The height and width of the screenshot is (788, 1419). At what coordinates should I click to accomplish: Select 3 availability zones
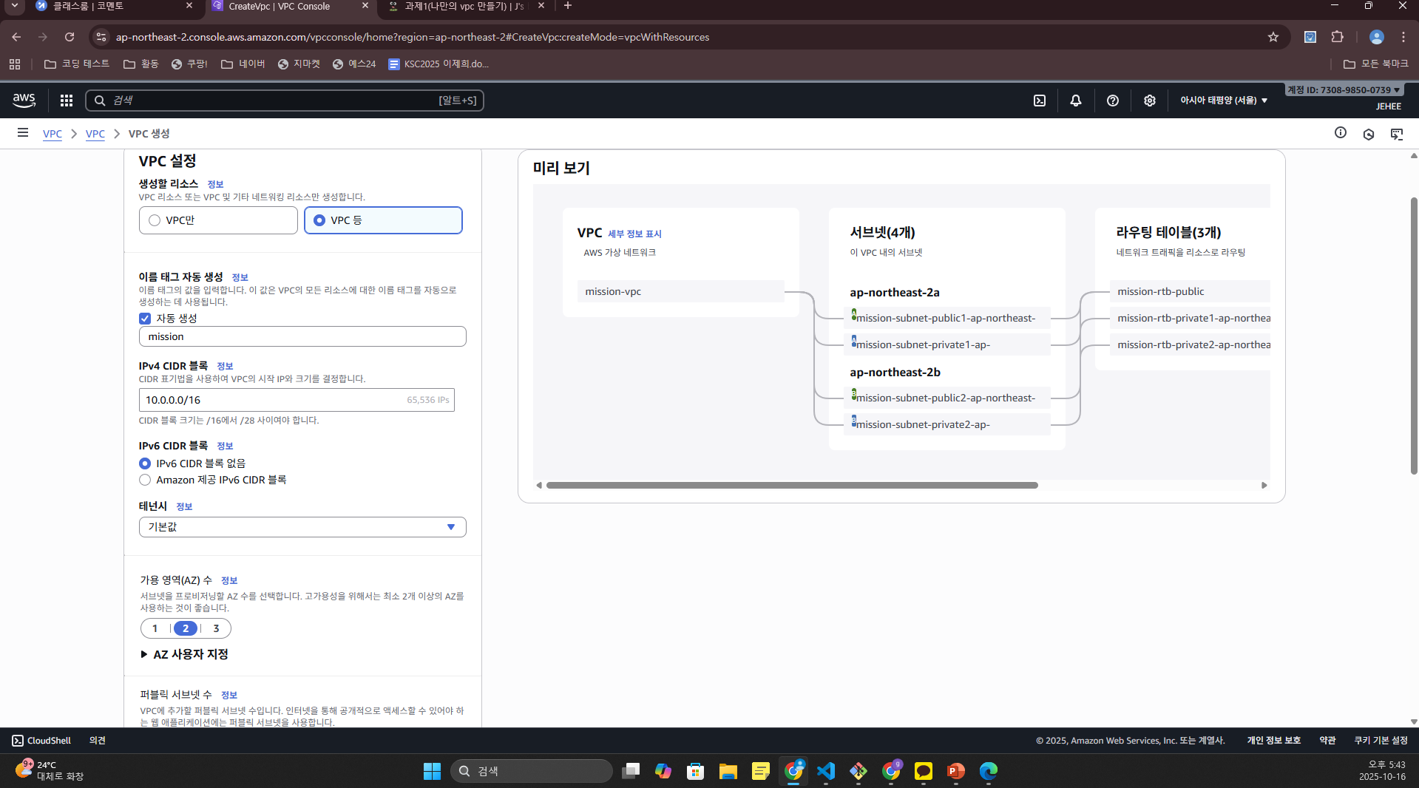point(216,628)
